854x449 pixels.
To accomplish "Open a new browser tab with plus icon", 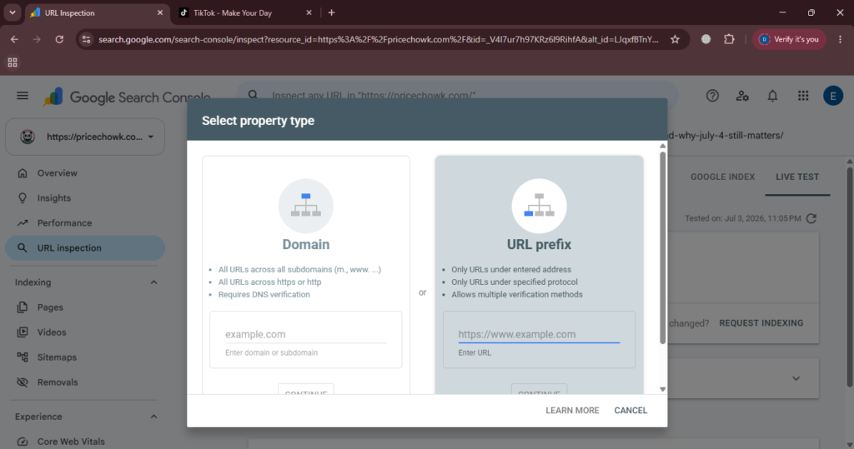I will pyautogui.click(x=331, y=12).
